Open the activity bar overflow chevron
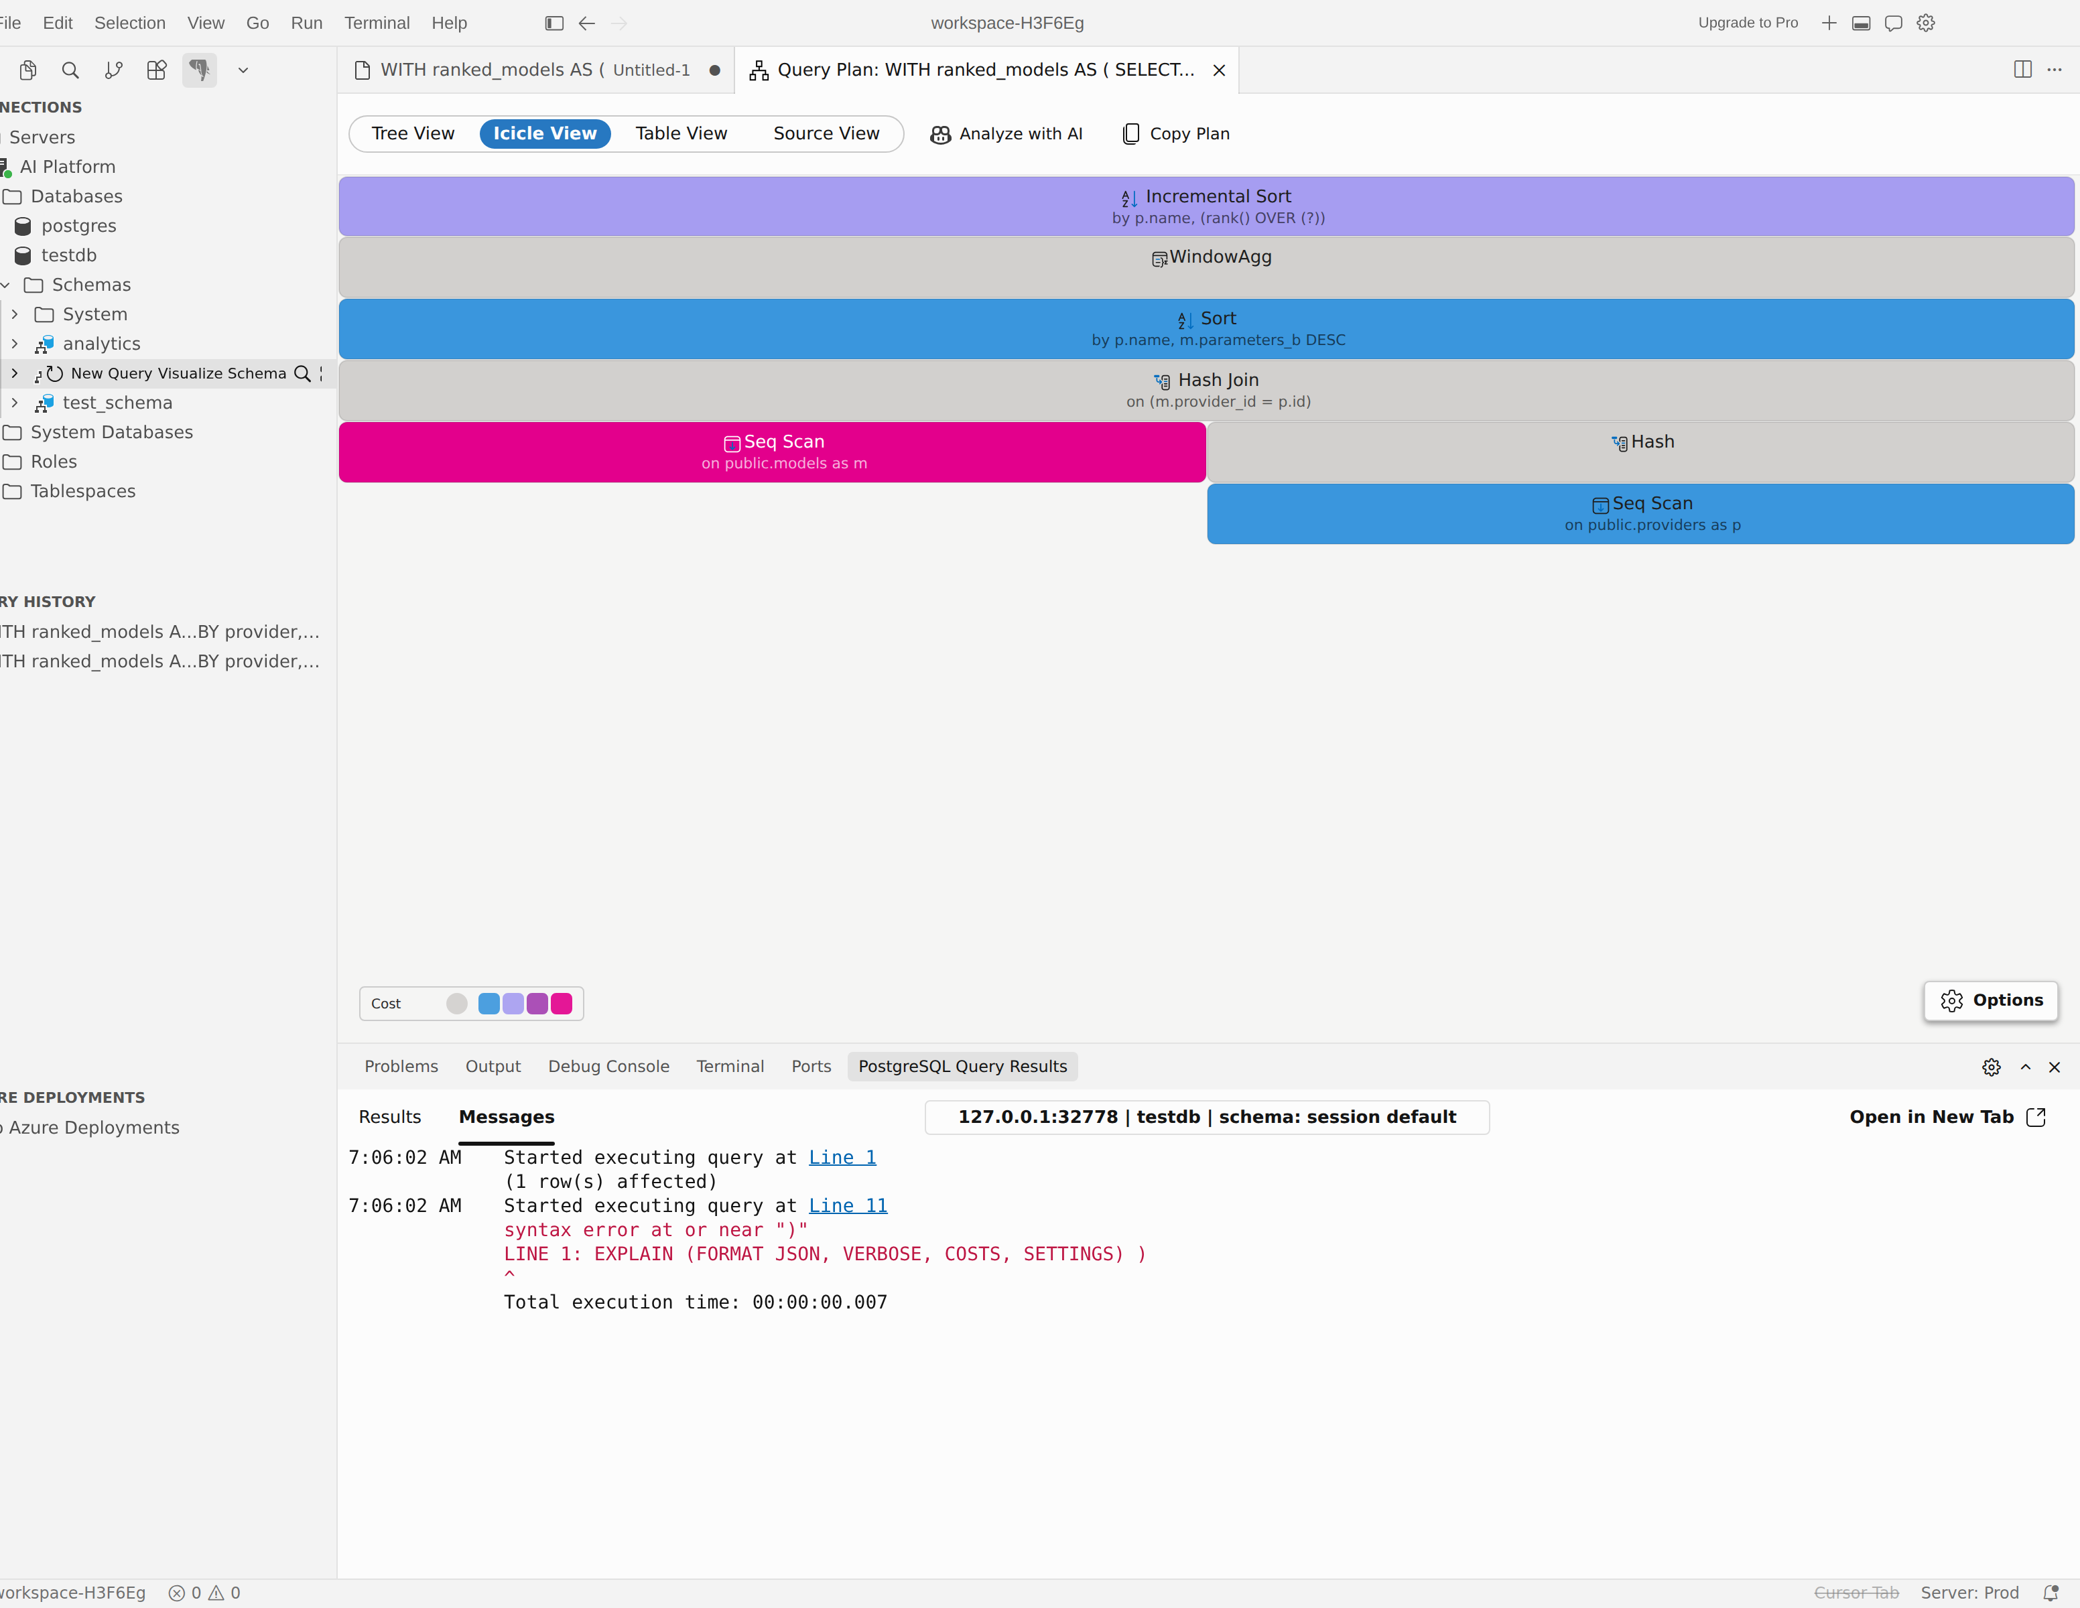The image size is (2080, 1608). [243, 70]
